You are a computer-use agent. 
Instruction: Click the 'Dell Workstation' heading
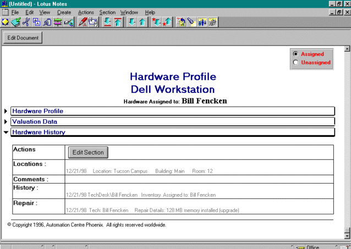[173, 89]
